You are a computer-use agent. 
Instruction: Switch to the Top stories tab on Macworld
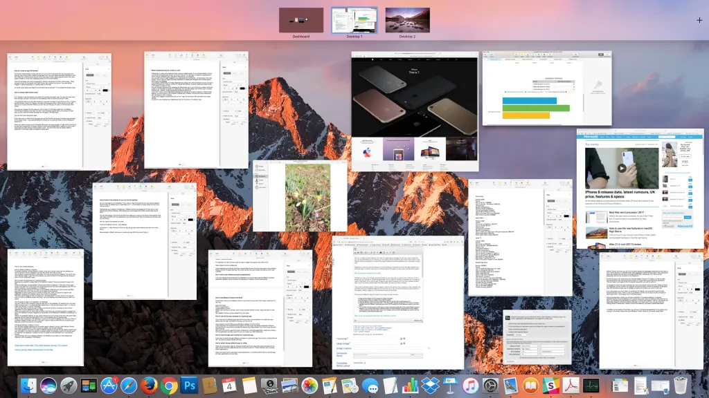pos(592,144)
